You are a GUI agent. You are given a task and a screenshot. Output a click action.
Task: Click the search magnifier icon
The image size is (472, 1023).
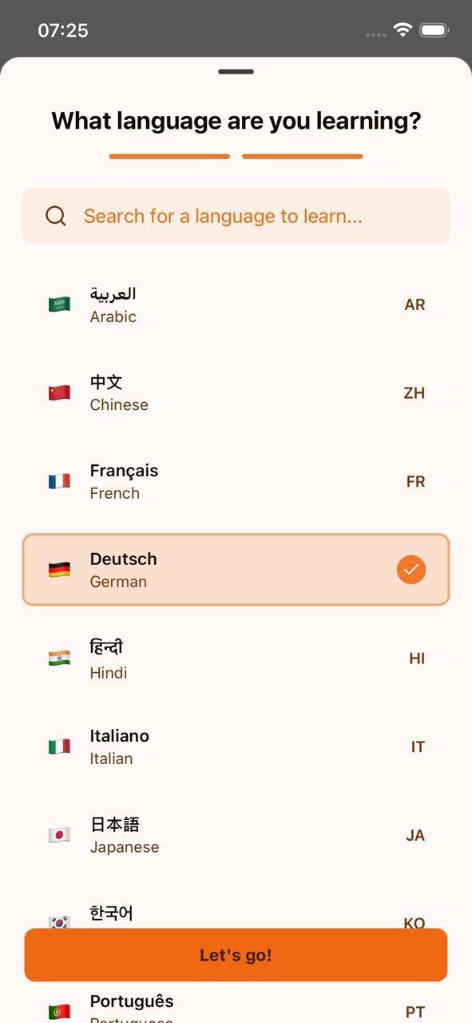click(55, 216)
